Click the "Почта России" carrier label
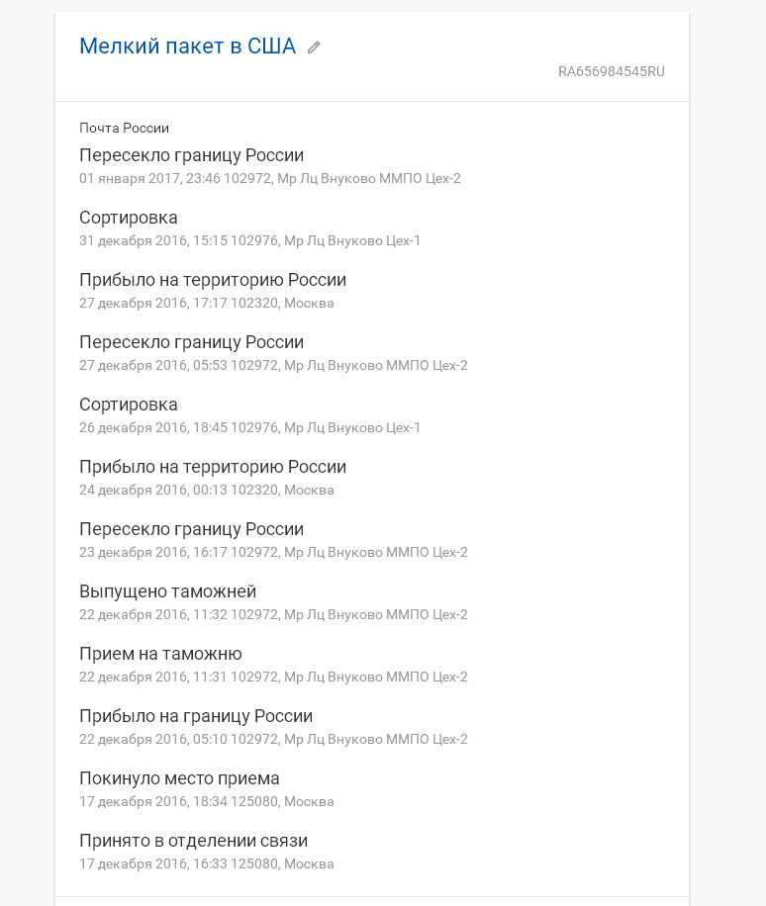766x906 pixels. [124, 128]
